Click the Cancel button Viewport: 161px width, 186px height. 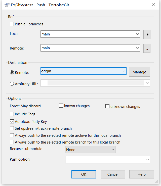pos(113,174)
